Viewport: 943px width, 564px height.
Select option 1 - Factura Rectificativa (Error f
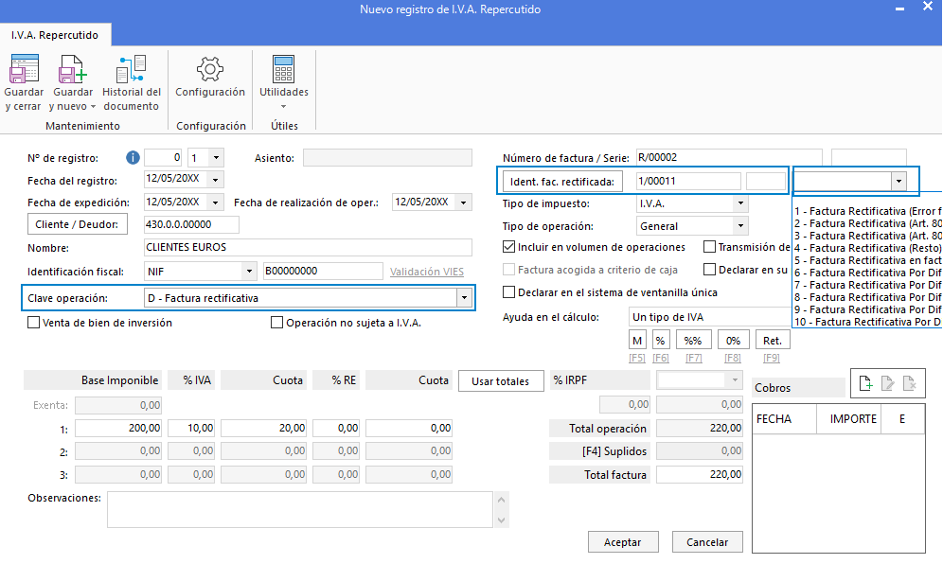click(x=868, y=211)
